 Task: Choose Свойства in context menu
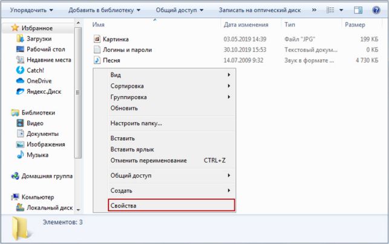tap(171, 205)
